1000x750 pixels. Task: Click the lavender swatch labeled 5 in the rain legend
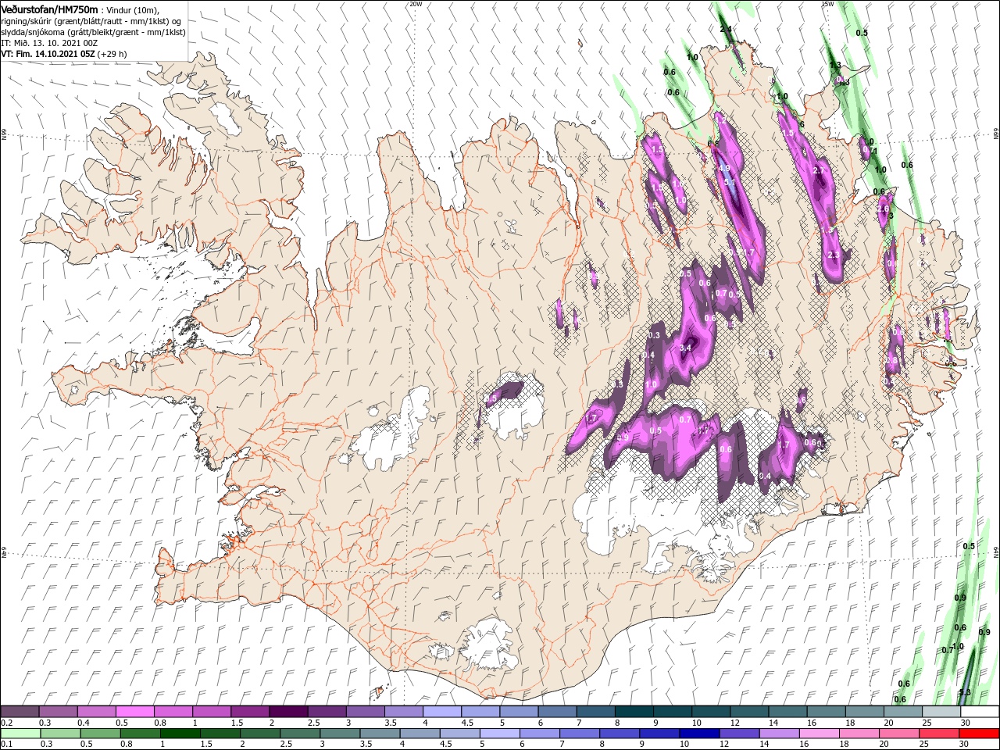(500, 734)
